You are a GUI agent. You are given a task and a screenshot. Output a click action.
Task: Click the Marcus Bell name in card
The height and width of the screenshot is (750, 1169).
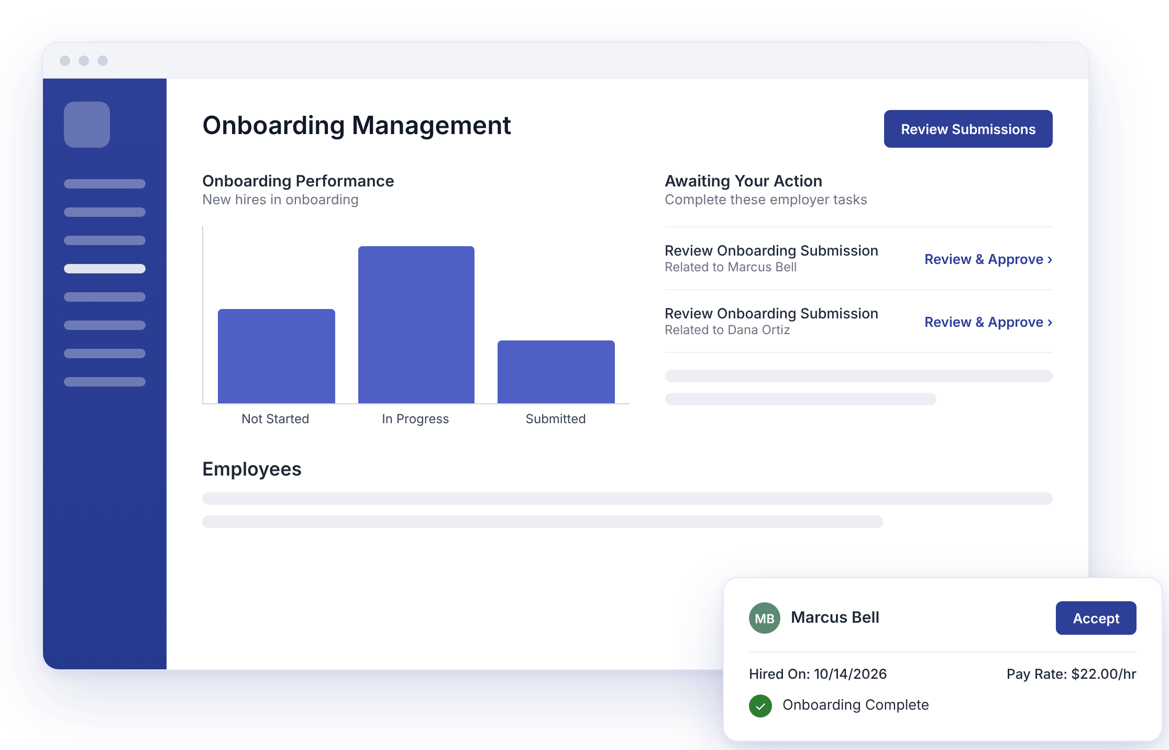(835, 617)
